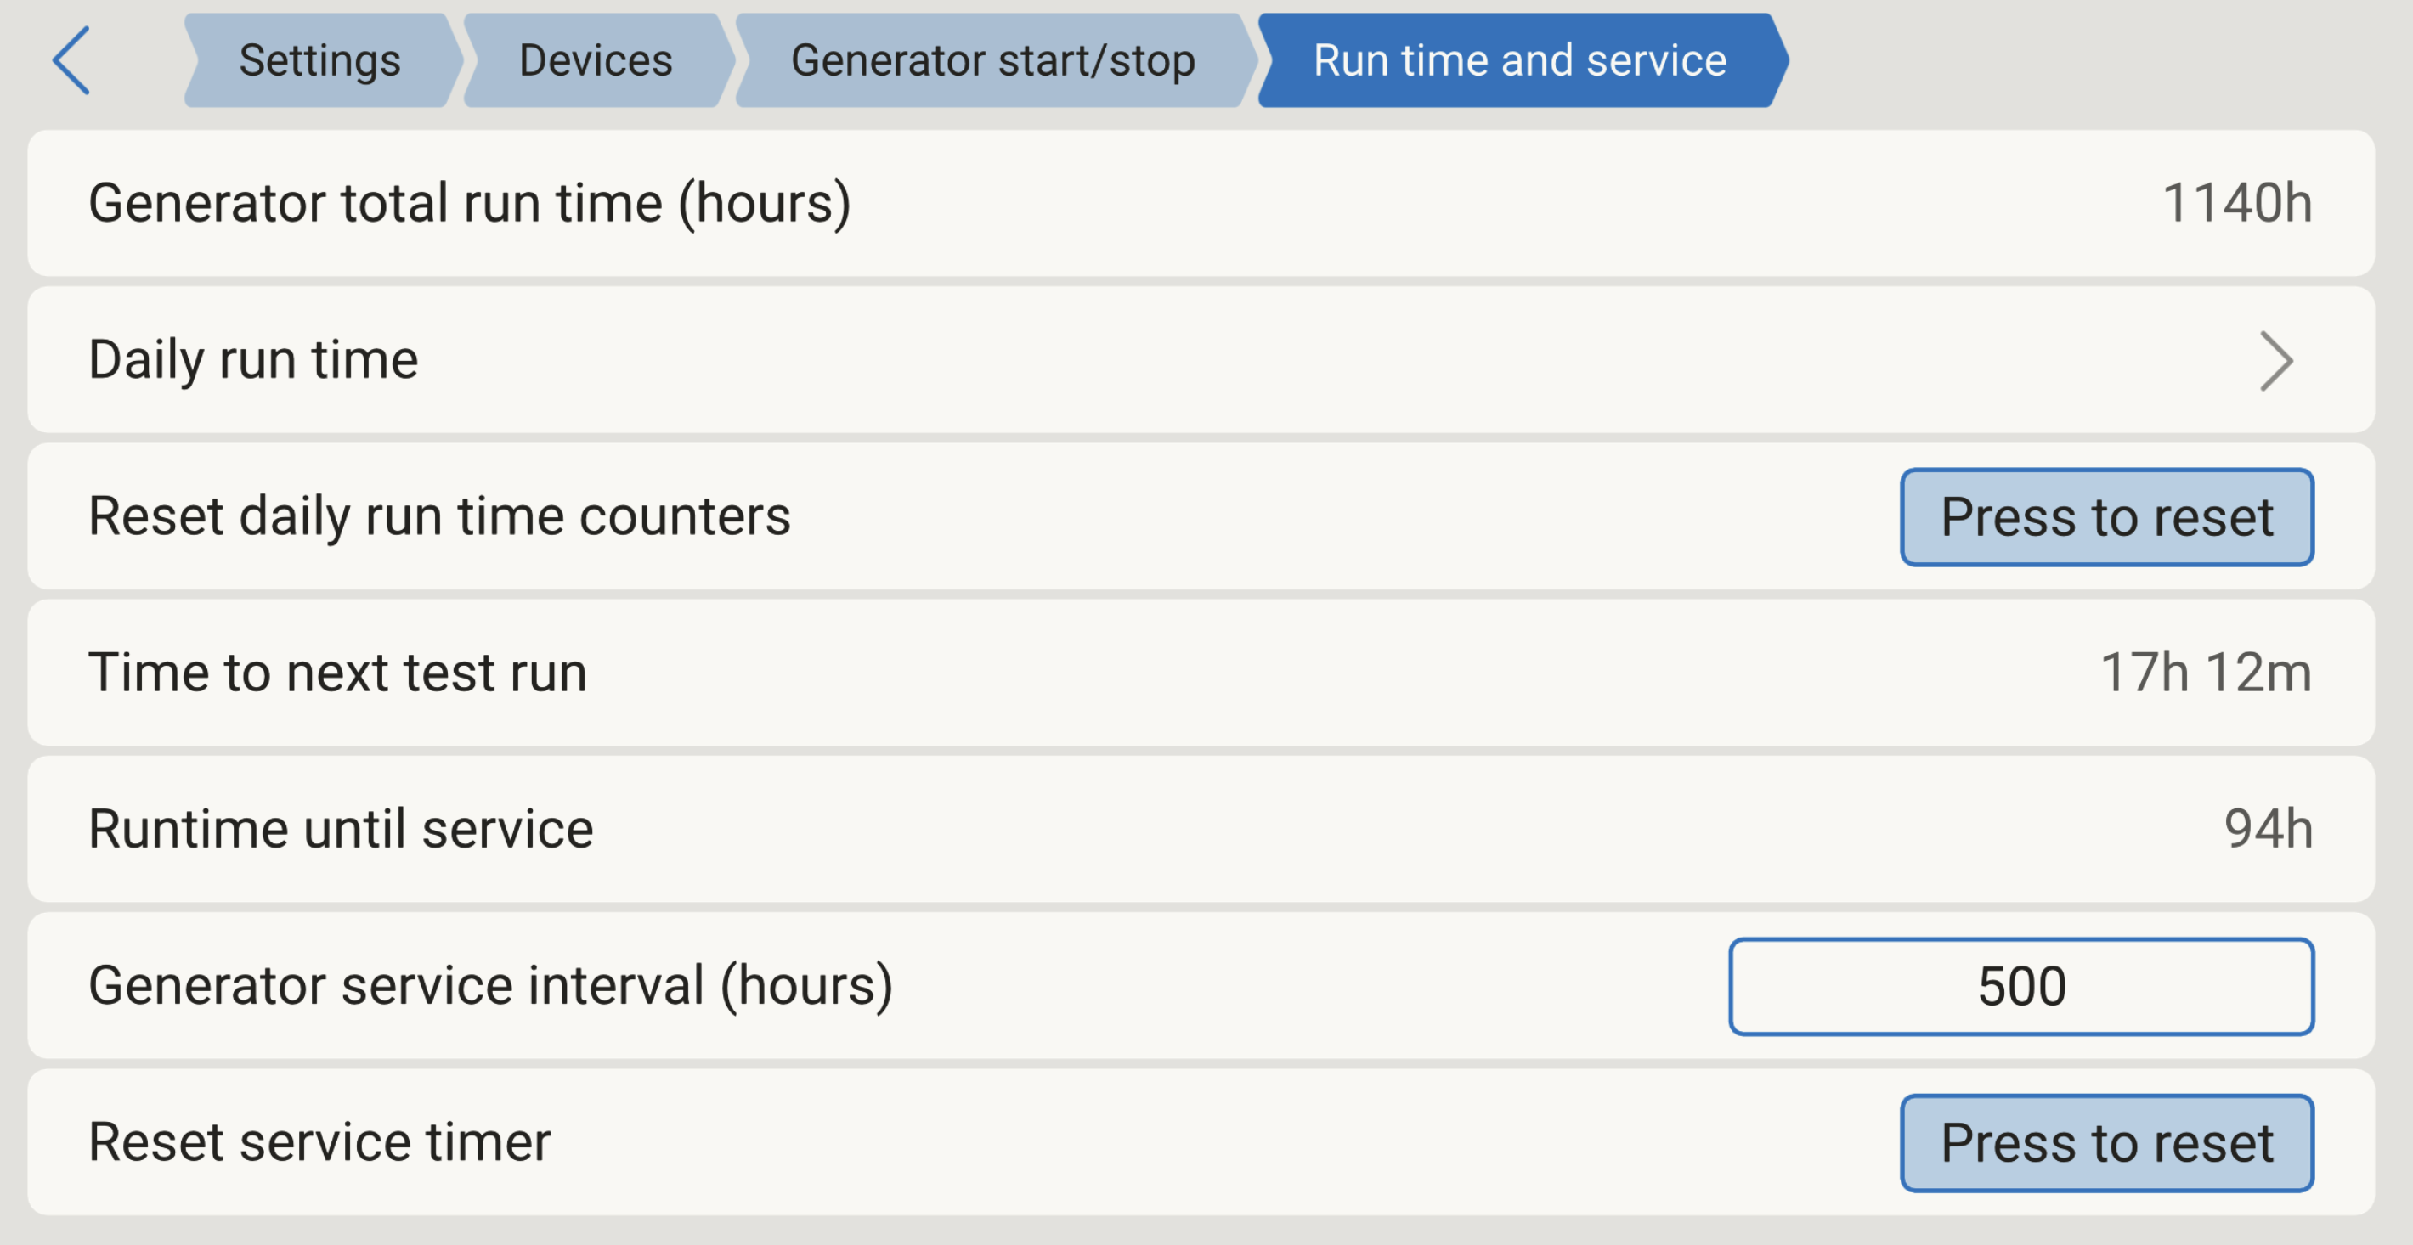Screen dimensions: 2413x1245
Task: Click the 17h 12m test run value
Action: [x=2206, y=673]
